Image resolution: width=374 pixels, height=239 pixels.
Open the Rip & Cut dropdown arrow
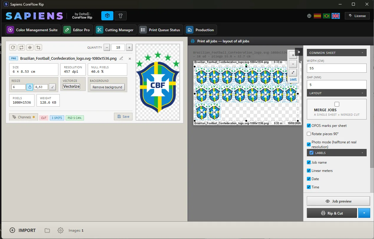(x=364, y=213)
